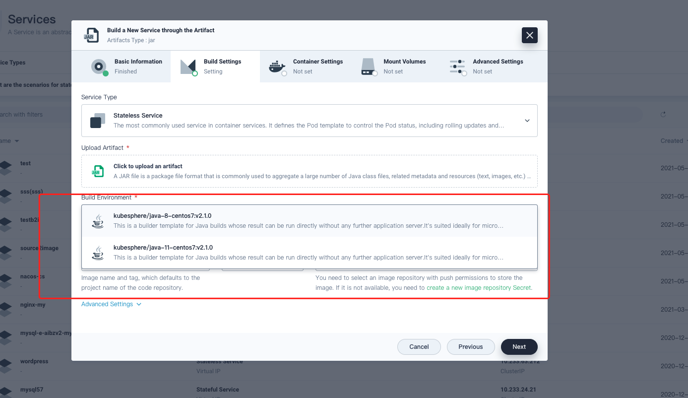This screenshot has height=398, width=688.
Task: Expand the Advanced Settings section
Action: point(111,304)
